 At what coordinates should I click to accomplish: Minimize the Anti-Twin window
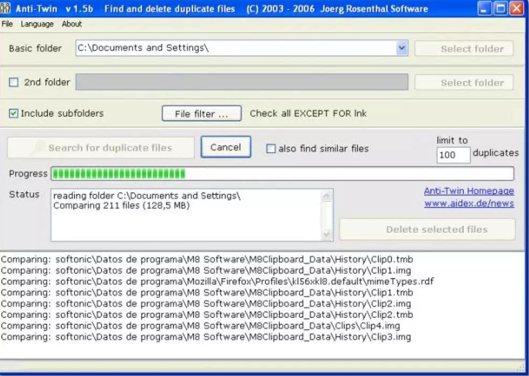[x=485, y=8]
